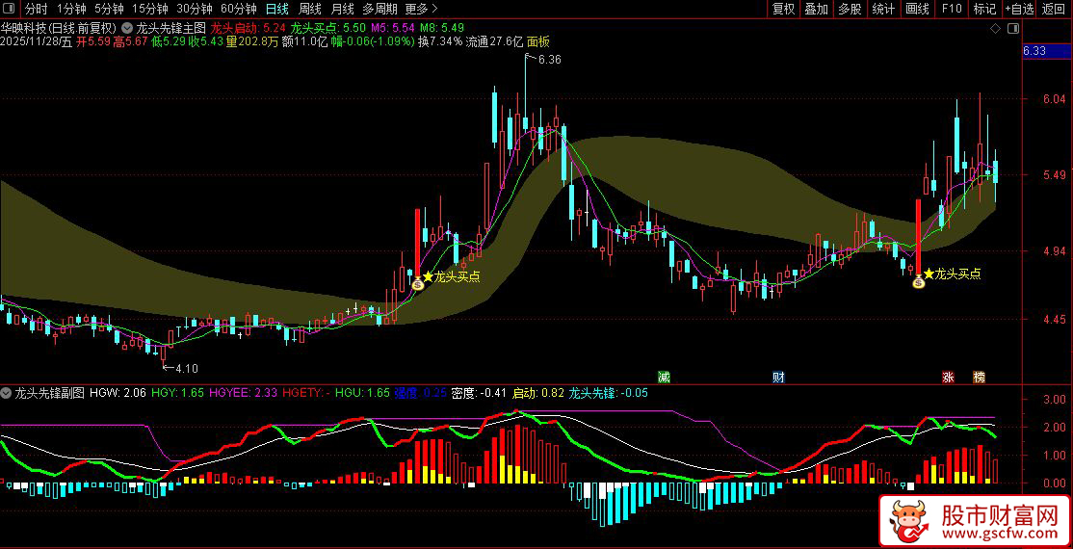
Task: Toggle the left side panel icon
Action: pos(10,9)
